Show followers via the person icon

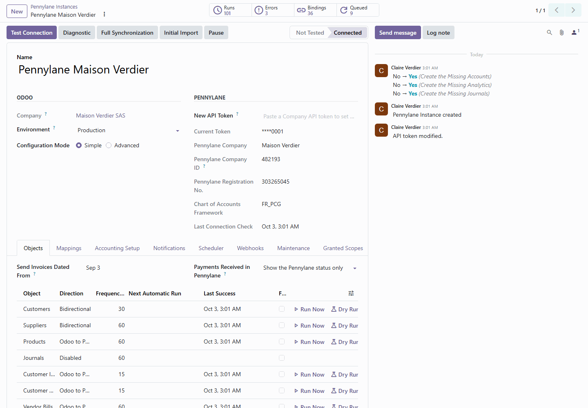pos(575,32)
